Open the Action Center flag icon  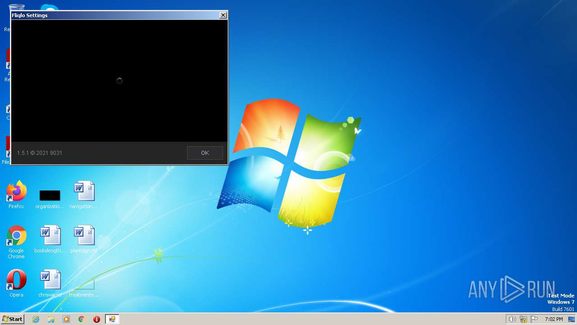click(x=535, y=319)
